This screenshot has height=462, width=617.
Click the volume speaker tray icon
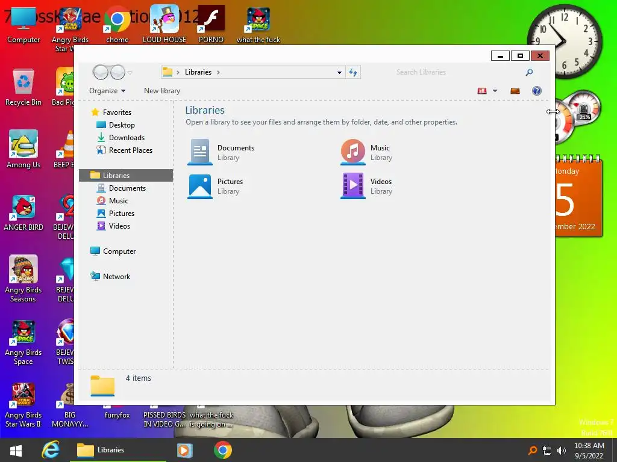tap(562, 451)
